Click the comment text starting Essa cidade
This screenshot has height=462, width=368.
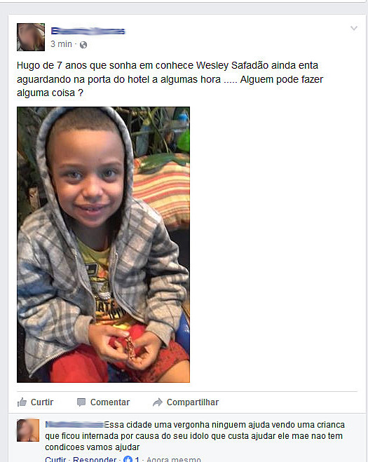coord(195,436)
